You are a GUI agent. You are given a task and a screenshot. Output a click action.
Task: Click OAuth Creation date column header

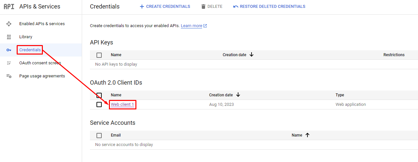(x=221, y=95)
